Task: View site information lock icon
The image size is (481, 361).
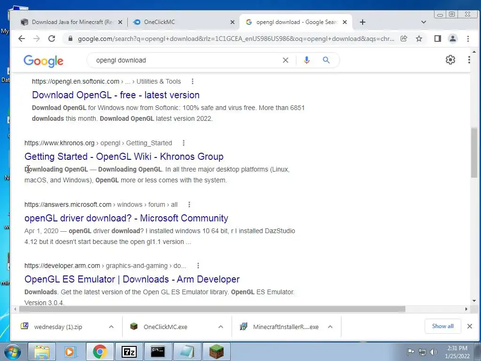Action: 70,39
